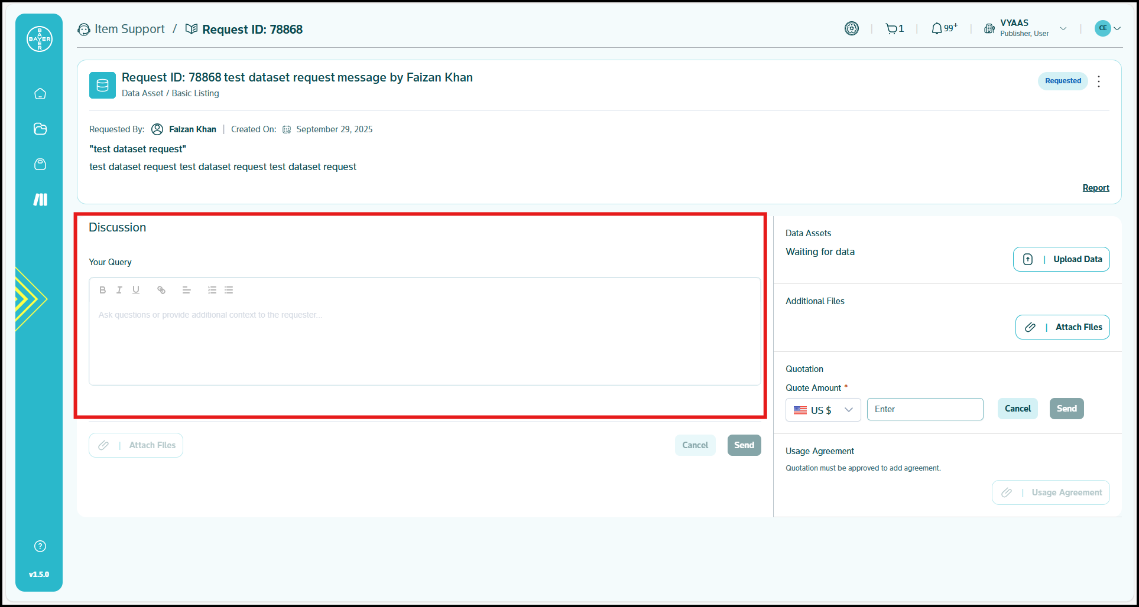The width and height of the screenshot is (1139, 607).
Task: Expand the US $ currency dropdown
Action: 823,410
